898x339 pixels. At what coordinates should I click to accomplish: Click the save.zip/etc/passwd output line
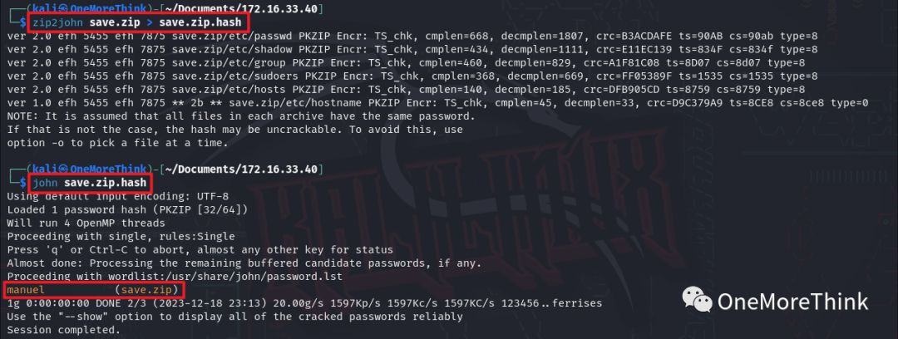pyautogui.click(x=412, y=36)
